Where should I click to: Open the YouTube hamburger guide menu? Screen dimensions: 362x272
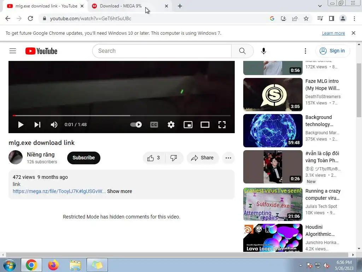(x=13, y=51)
